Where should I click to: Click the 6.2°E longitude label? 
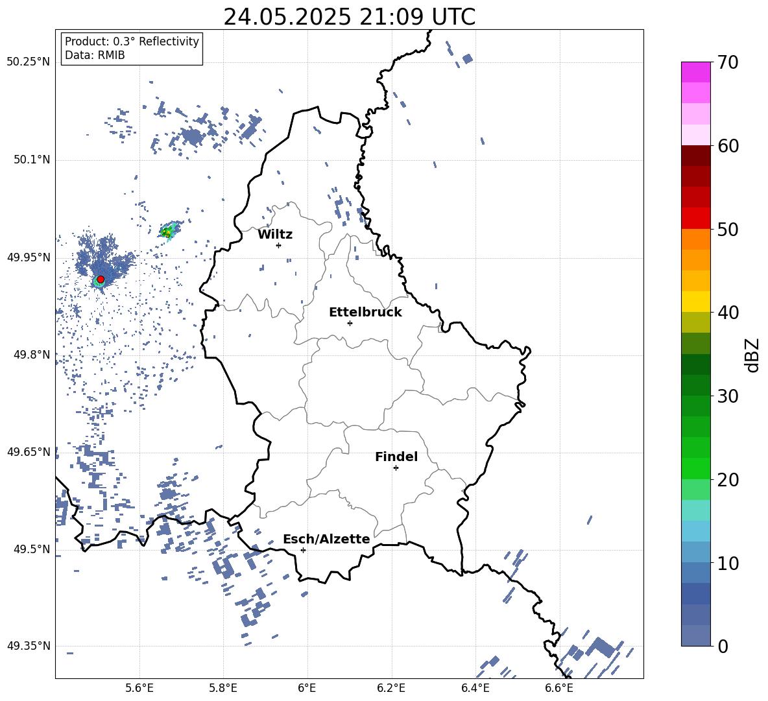tap(391, 688)
